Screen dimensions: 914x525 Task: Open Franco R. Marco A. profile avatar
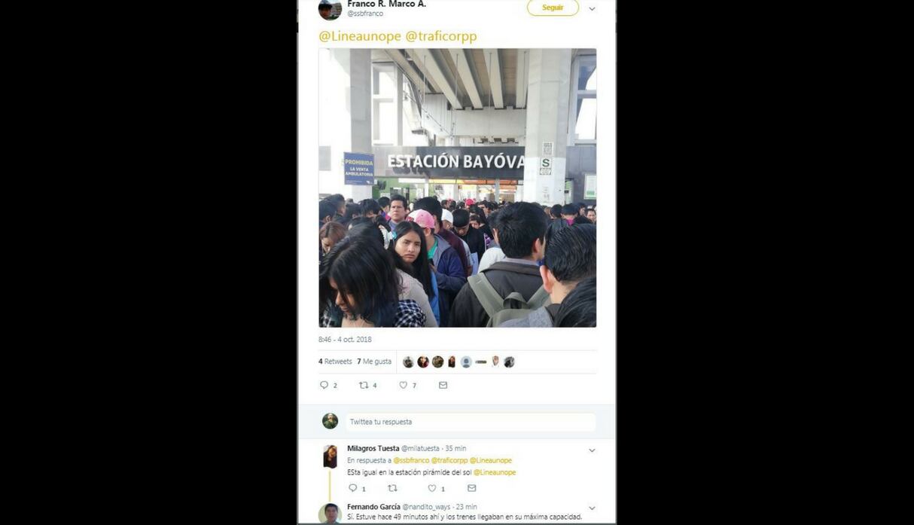pyautogui.click(x=330, y=9)
